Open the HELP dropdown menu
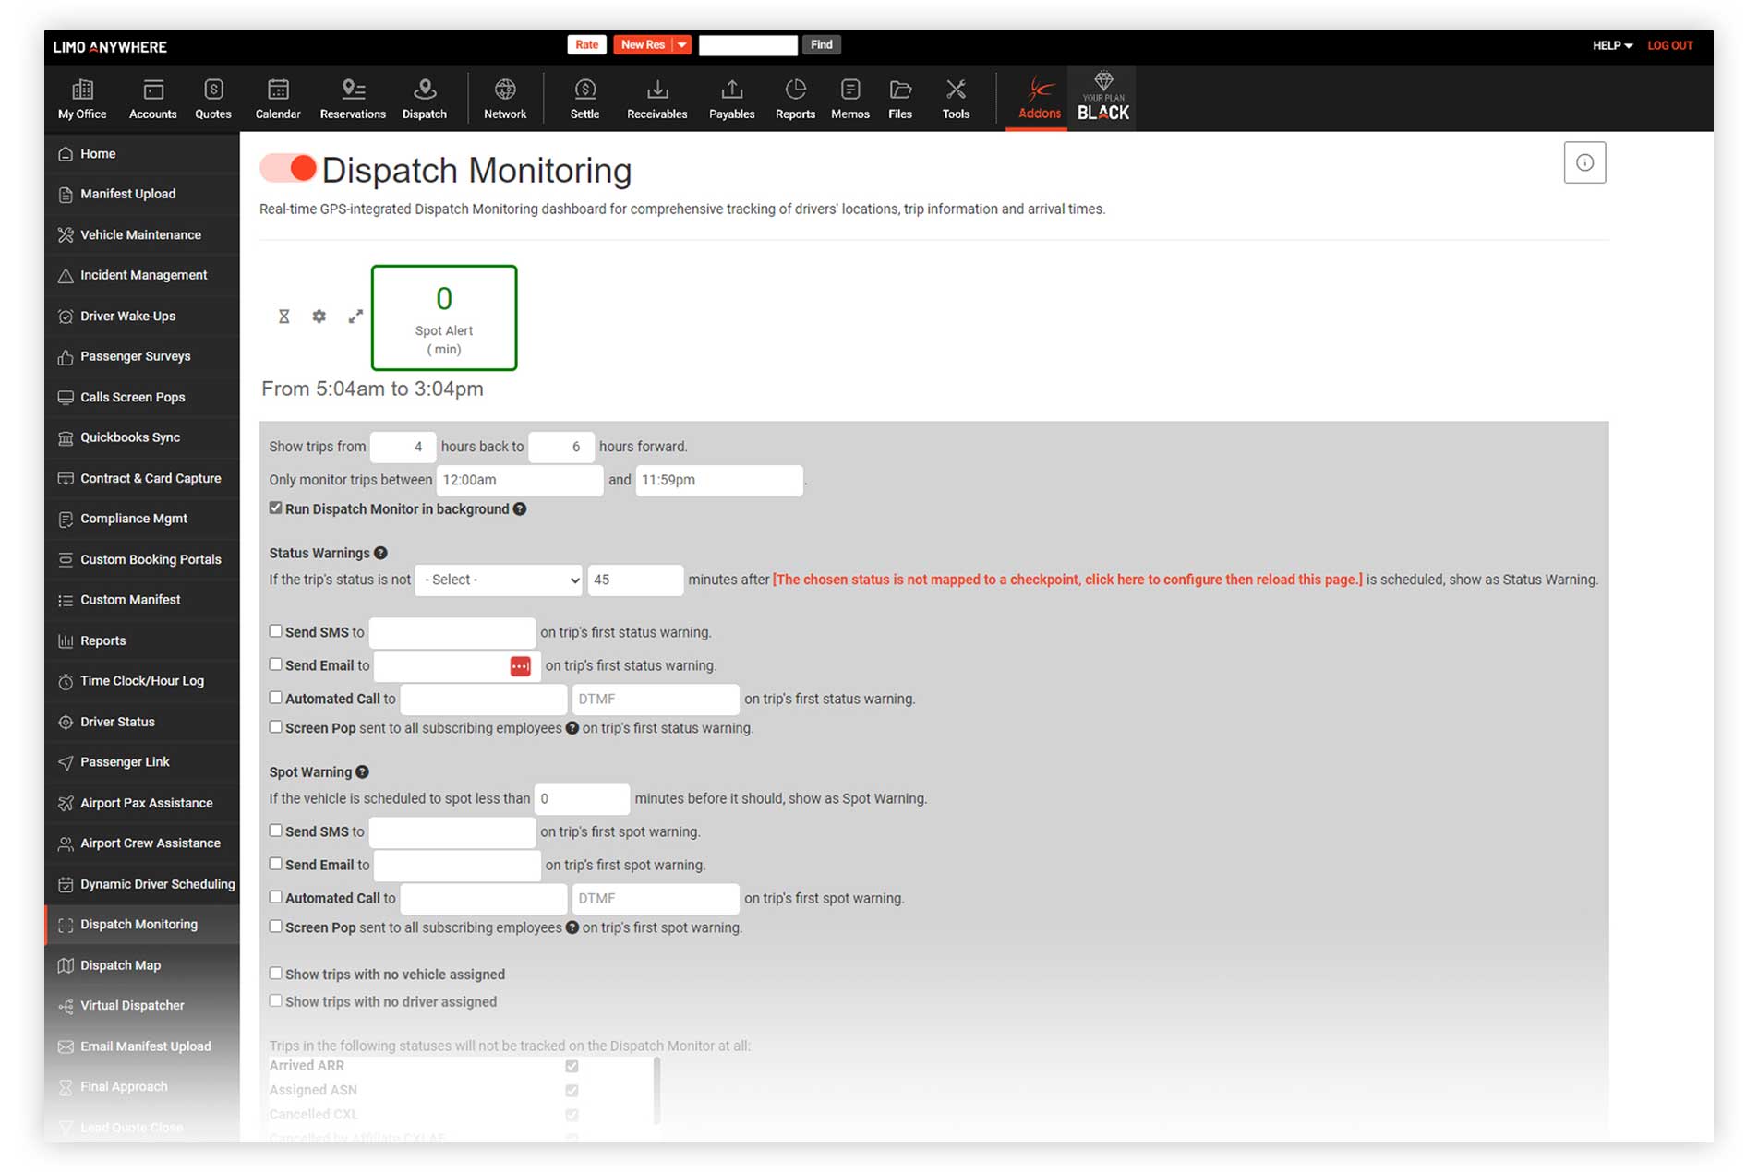 point(1612,45)
